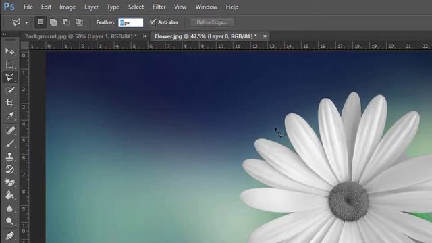Choose Intersect with selection mode
Viewport: 432px width, 243px height.
[79, 22]
